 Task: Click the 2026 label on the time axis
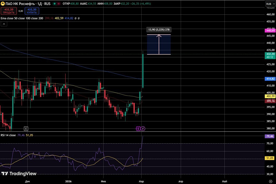(x=68, y=181)
